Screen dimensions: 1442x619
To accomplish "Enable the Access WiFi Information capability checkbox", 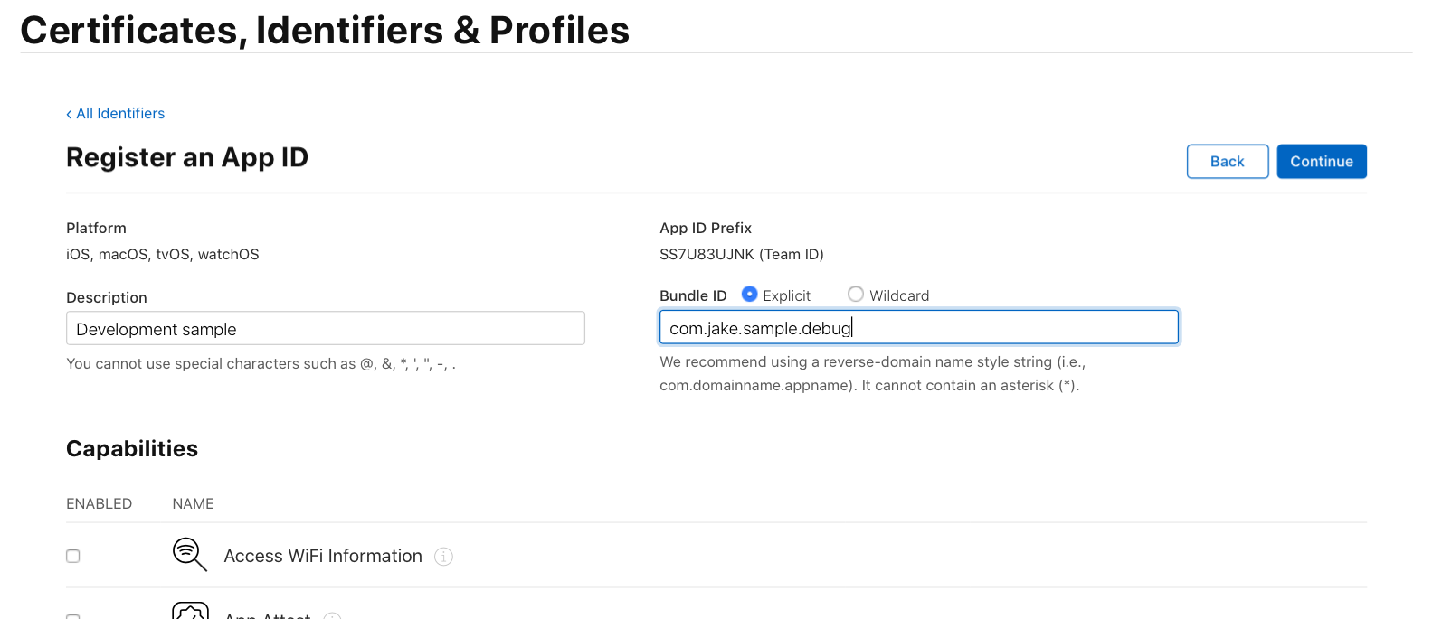I will coord(73,556).
